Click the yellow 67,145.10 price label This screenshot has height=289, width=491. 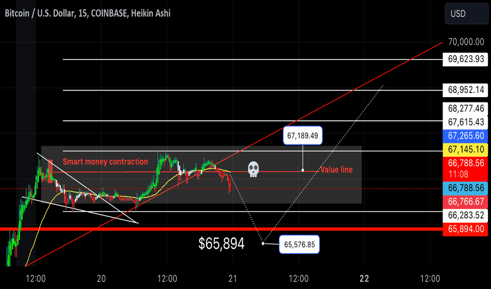tap(465, 149)
